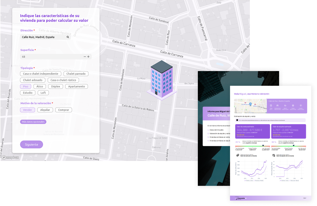Choose Casa o chalet independiente option
317x206 pixels.
point(40,74)
